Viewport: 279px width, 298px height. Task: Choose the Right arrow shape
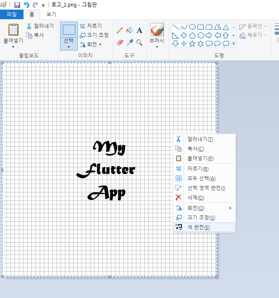pos(209,35)
